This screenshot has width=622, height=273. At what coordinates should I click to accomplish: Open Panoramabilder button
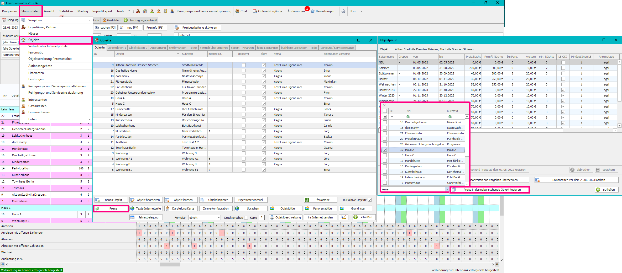pos(320,208)
